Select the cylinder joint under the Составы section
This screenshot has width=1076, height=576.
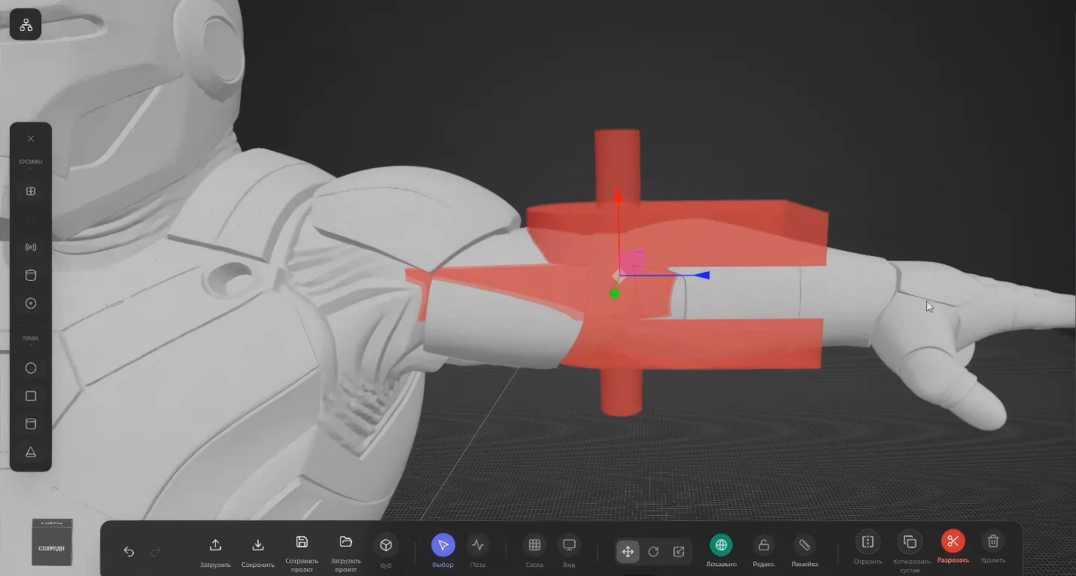click(31, 275)
